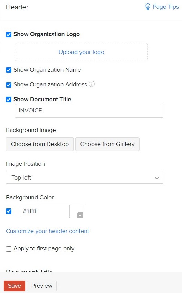Click the white background color swatch
Image resolution: width=182 pixels, height=293 pixels.
tap(76, 211)
